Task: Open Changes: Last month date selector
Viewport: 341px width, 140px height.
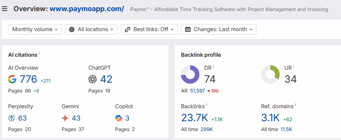Action: [218, 29]
